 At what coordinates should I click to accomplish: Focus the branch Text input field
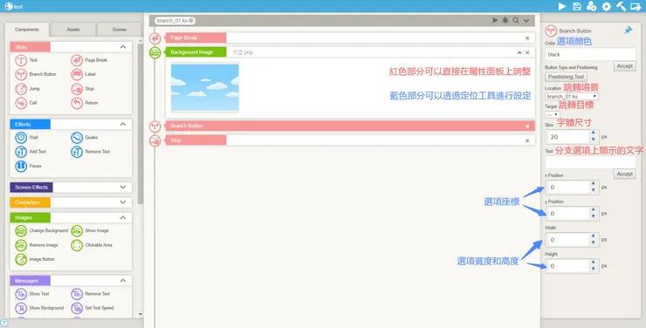pyautogui.click(x=590, y=162)
